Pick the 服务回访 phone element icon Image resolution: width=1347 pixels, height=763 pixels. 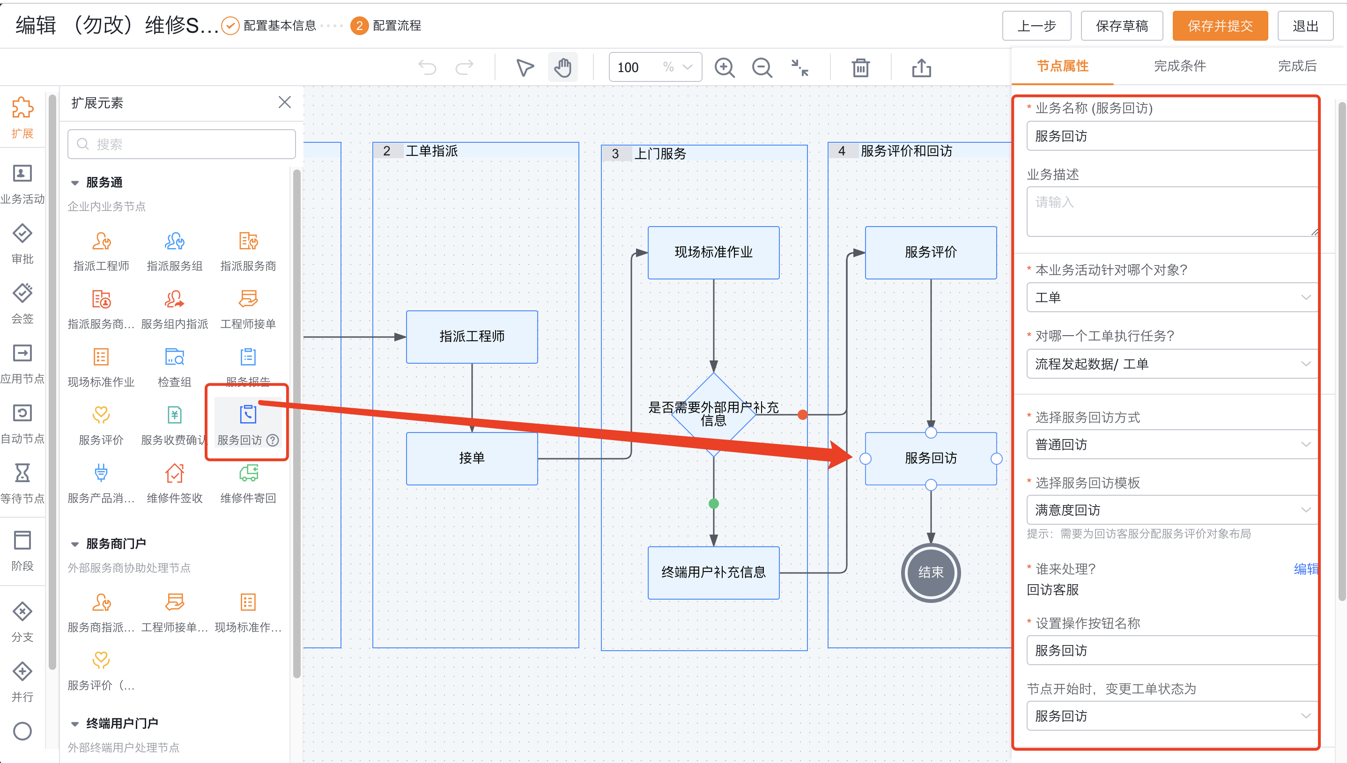248,415
